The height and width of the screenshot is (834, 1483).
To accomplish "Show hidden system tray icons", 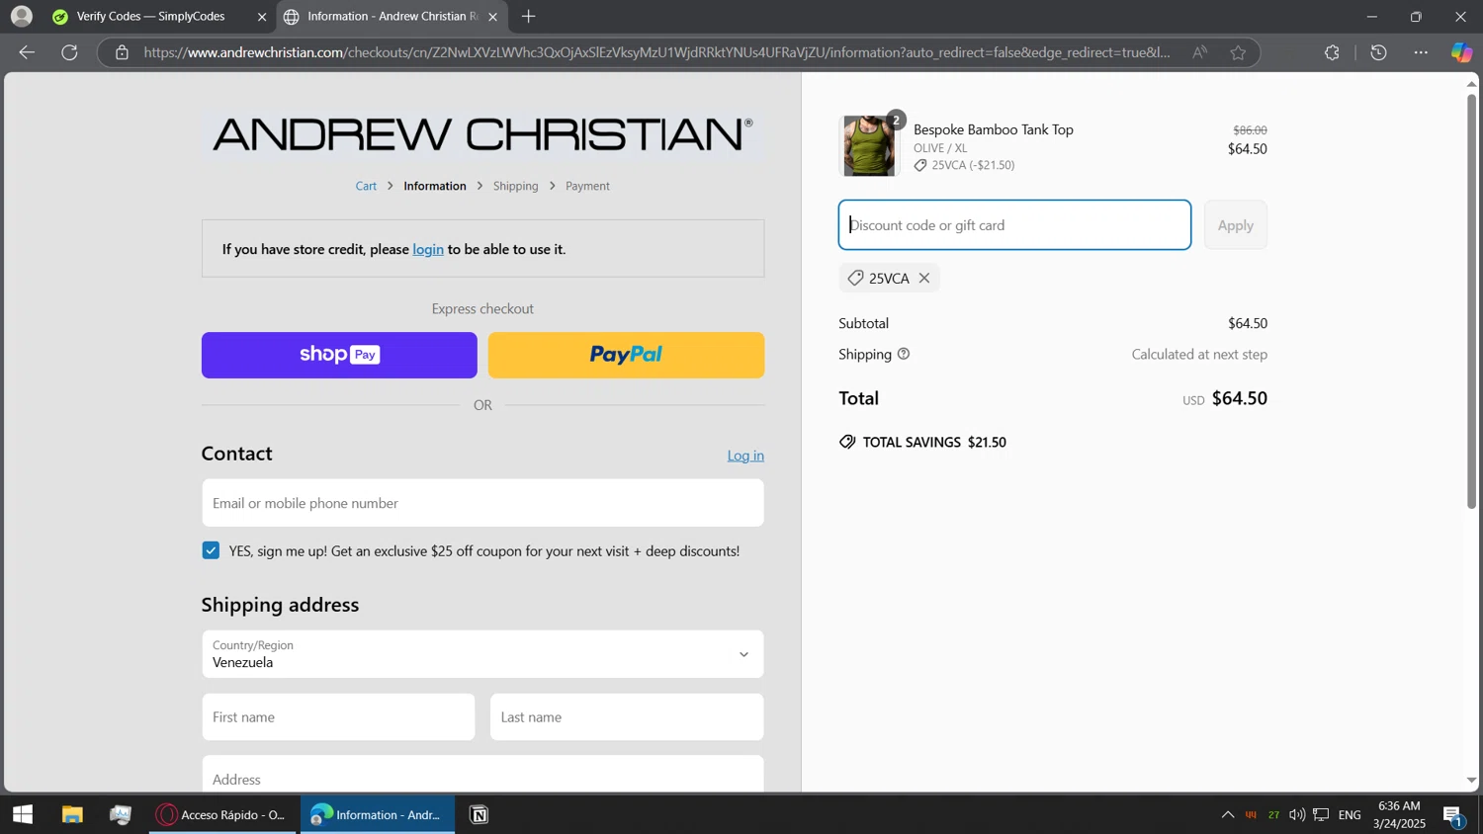I will coord(1228,815).
